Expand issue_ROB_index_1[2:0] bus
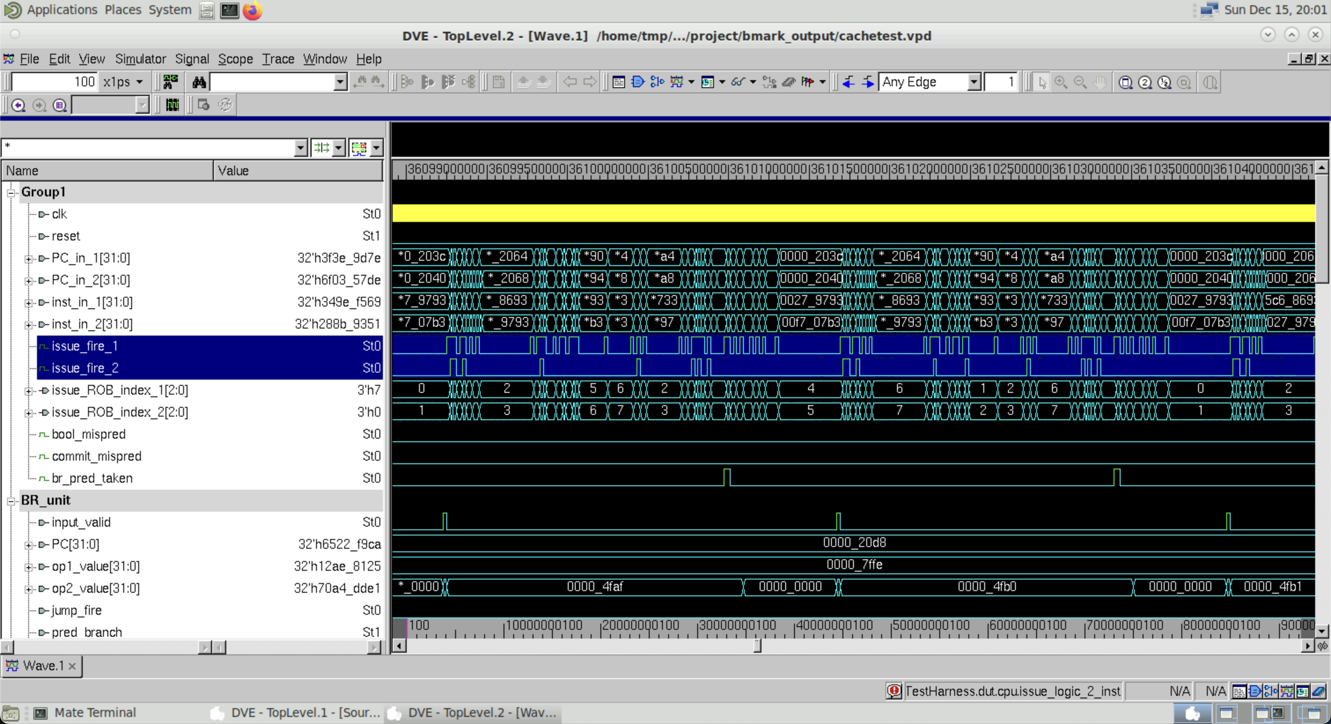Screen dimensions: 1331x724 coord(29,391)
